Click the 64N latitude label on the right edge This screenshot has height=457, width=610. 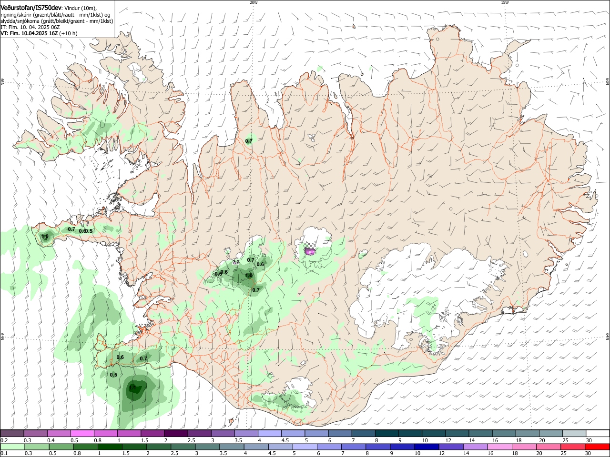pyautogui.click(x=608, y=337)
